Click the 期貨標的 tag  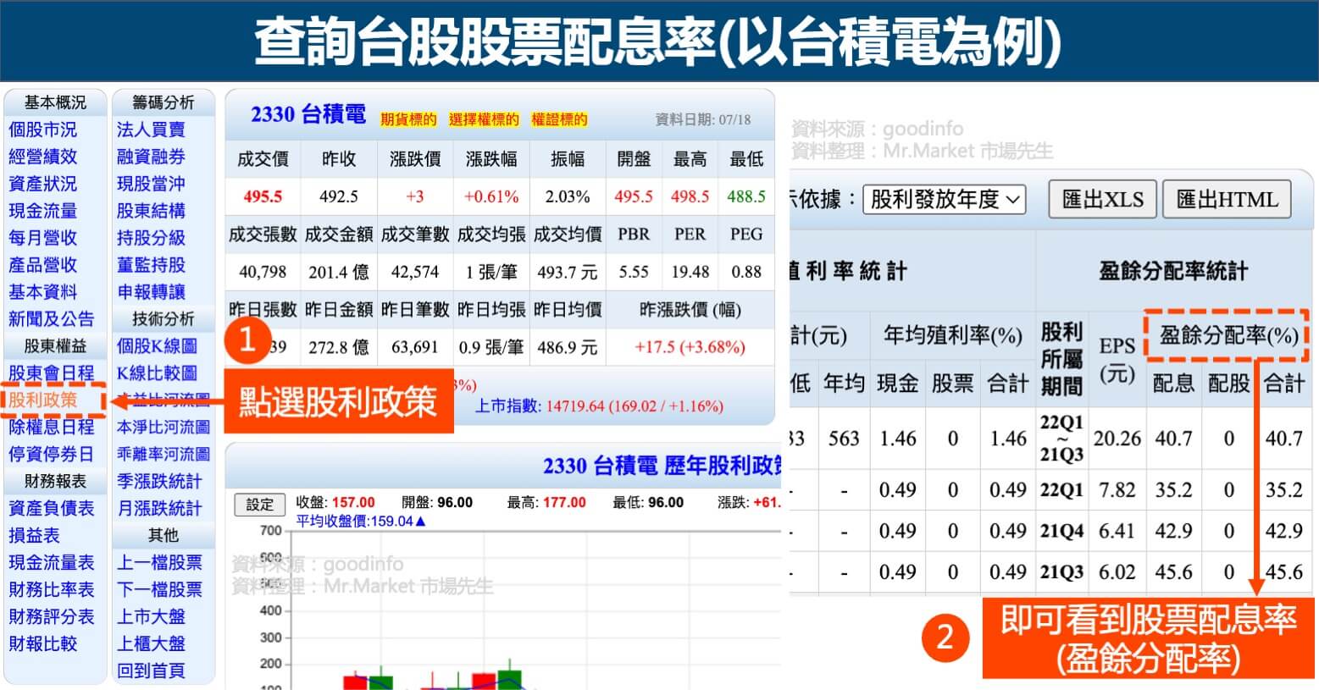pyautogui.click(x=408, y=119)
